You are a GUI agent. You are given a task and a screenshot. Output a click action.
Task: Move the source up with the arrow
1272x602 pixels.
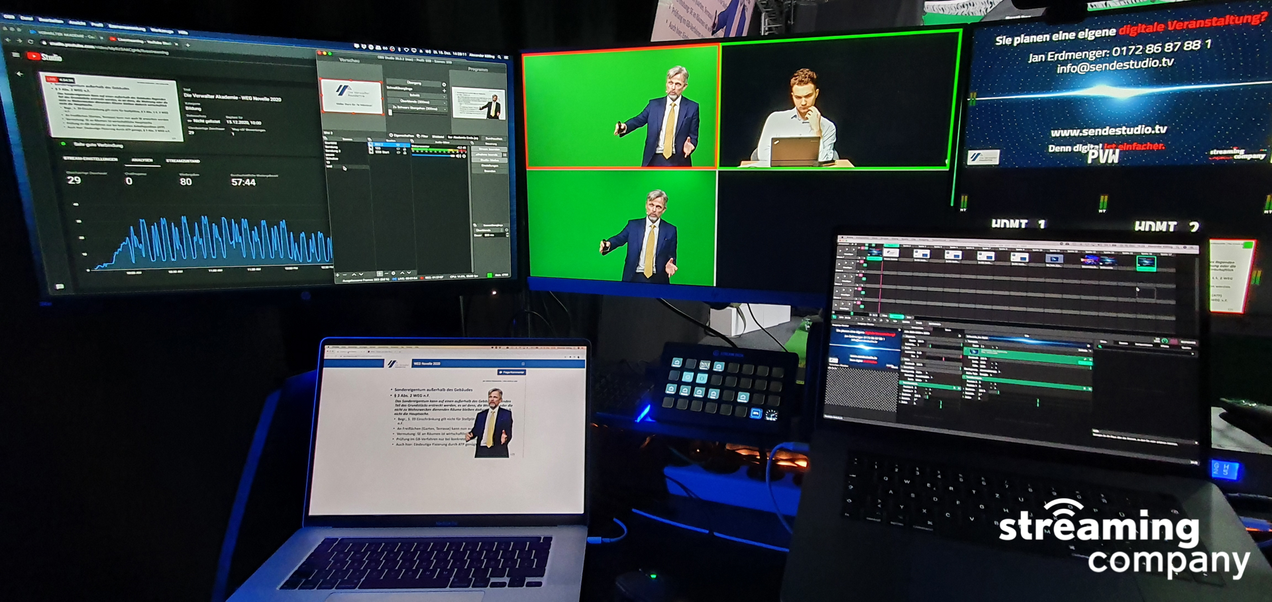[x=402, y=273]
